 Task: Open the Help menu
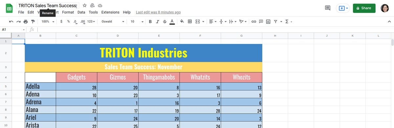pyautogui.click(x=127, y=12)
